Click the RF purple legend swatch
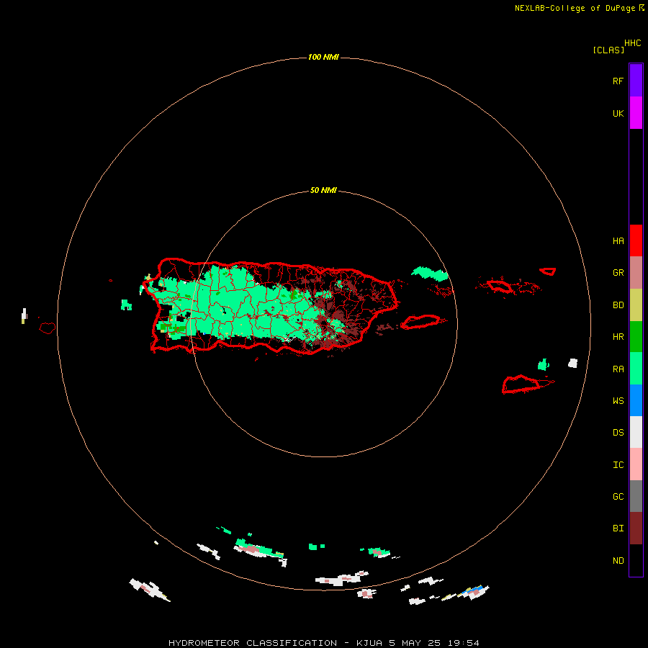This screenshot has height=648, width=648. click(636, 80)
